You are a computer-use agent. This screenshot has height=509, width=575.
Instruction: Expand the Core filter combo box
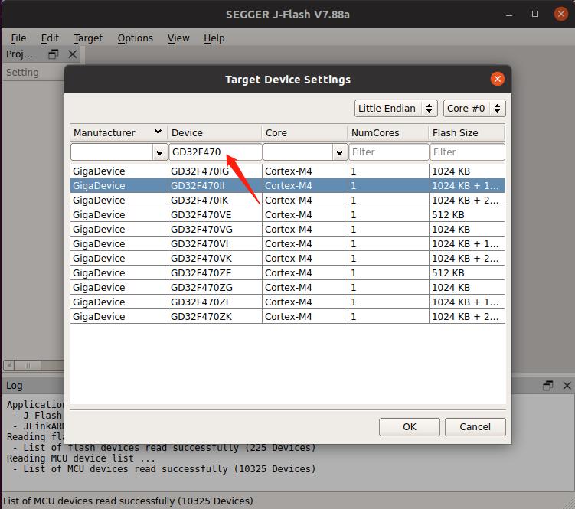340,152
